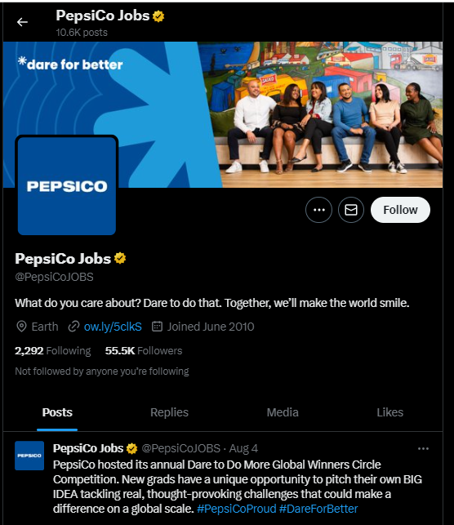Viewport: 454px width, 525px height.
Task: Click the #DareForBetter hashtag
Action: click(x=318, y=509)
